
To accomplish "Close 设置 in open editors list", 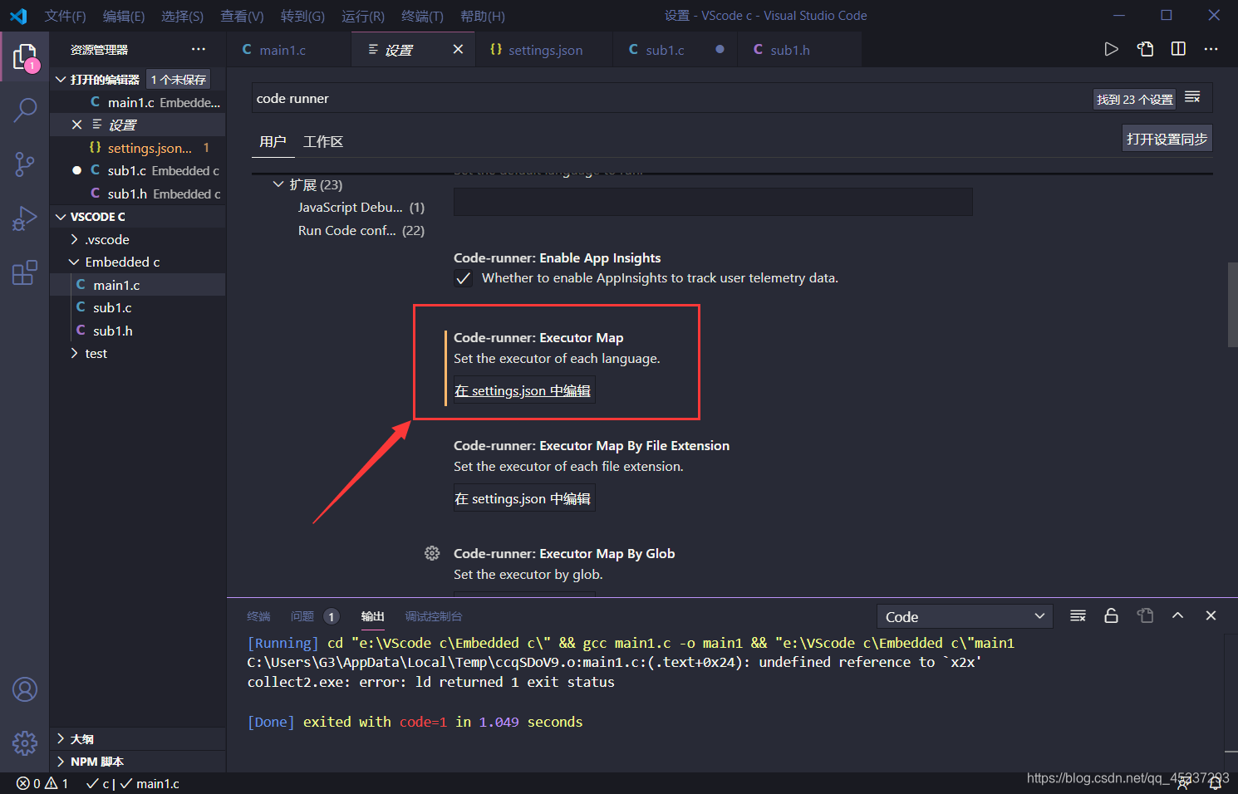I will click(76, 125).
